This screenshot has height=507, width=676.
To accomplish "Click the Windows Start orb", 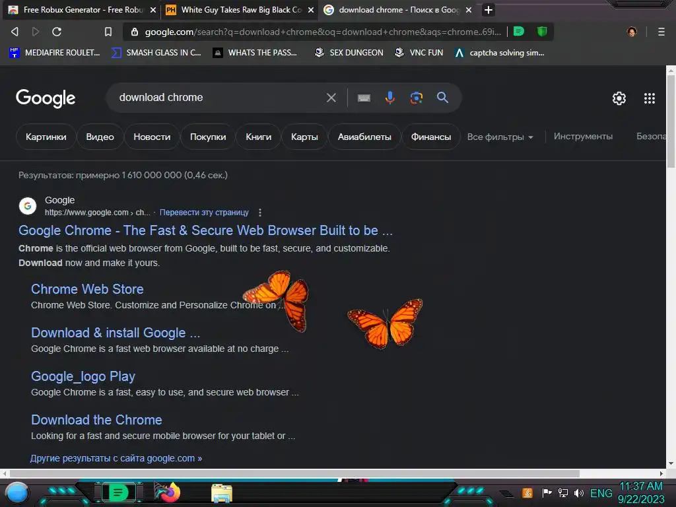I will pyautogui.click(x=17, y=493).
